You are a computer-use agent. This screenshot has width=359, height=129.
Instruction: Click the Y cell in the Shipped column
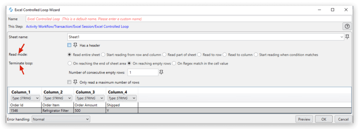tap(122, 110)
